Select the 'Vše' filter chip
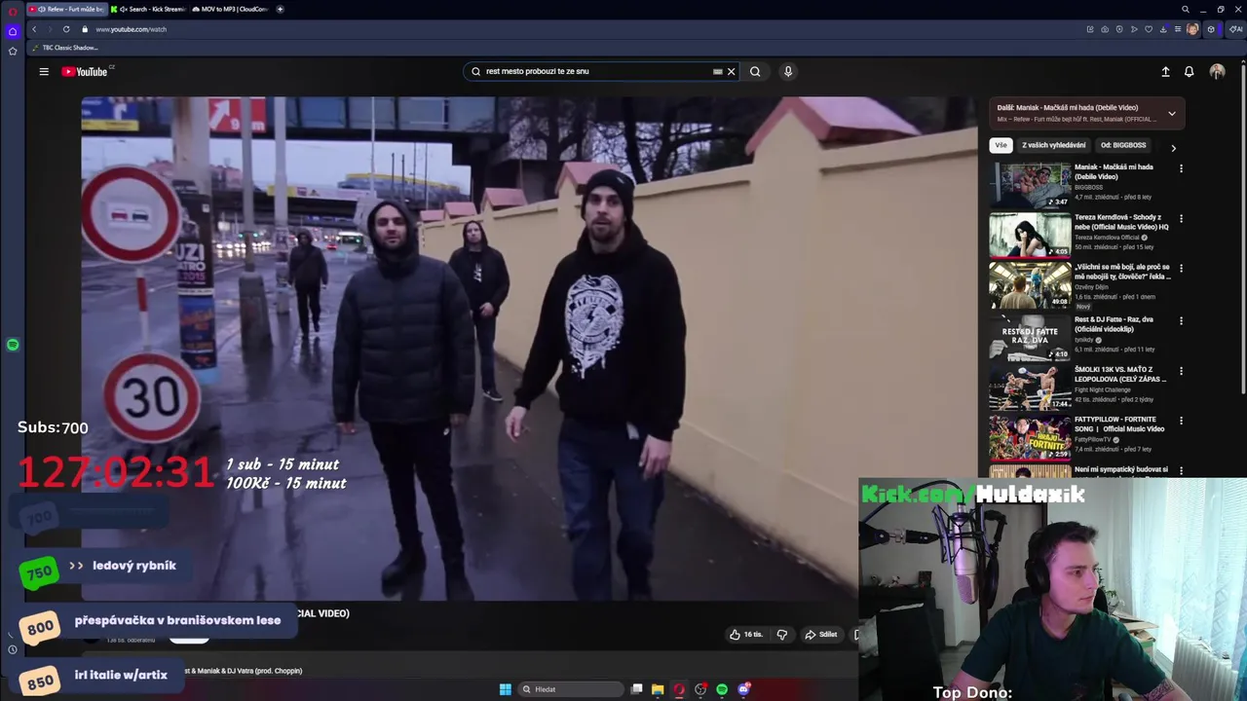Image resolution: width=1247 pixels, height=701 pixels. tap(1001, 145)
